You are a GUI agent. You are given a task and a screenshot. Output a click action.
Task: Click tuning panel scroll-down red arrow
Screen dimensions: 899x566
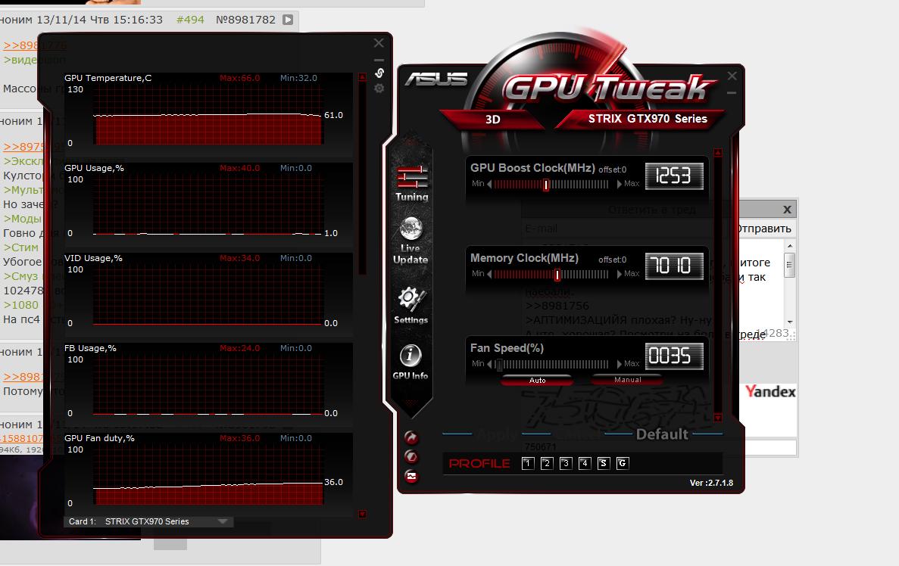click(718, 418)
